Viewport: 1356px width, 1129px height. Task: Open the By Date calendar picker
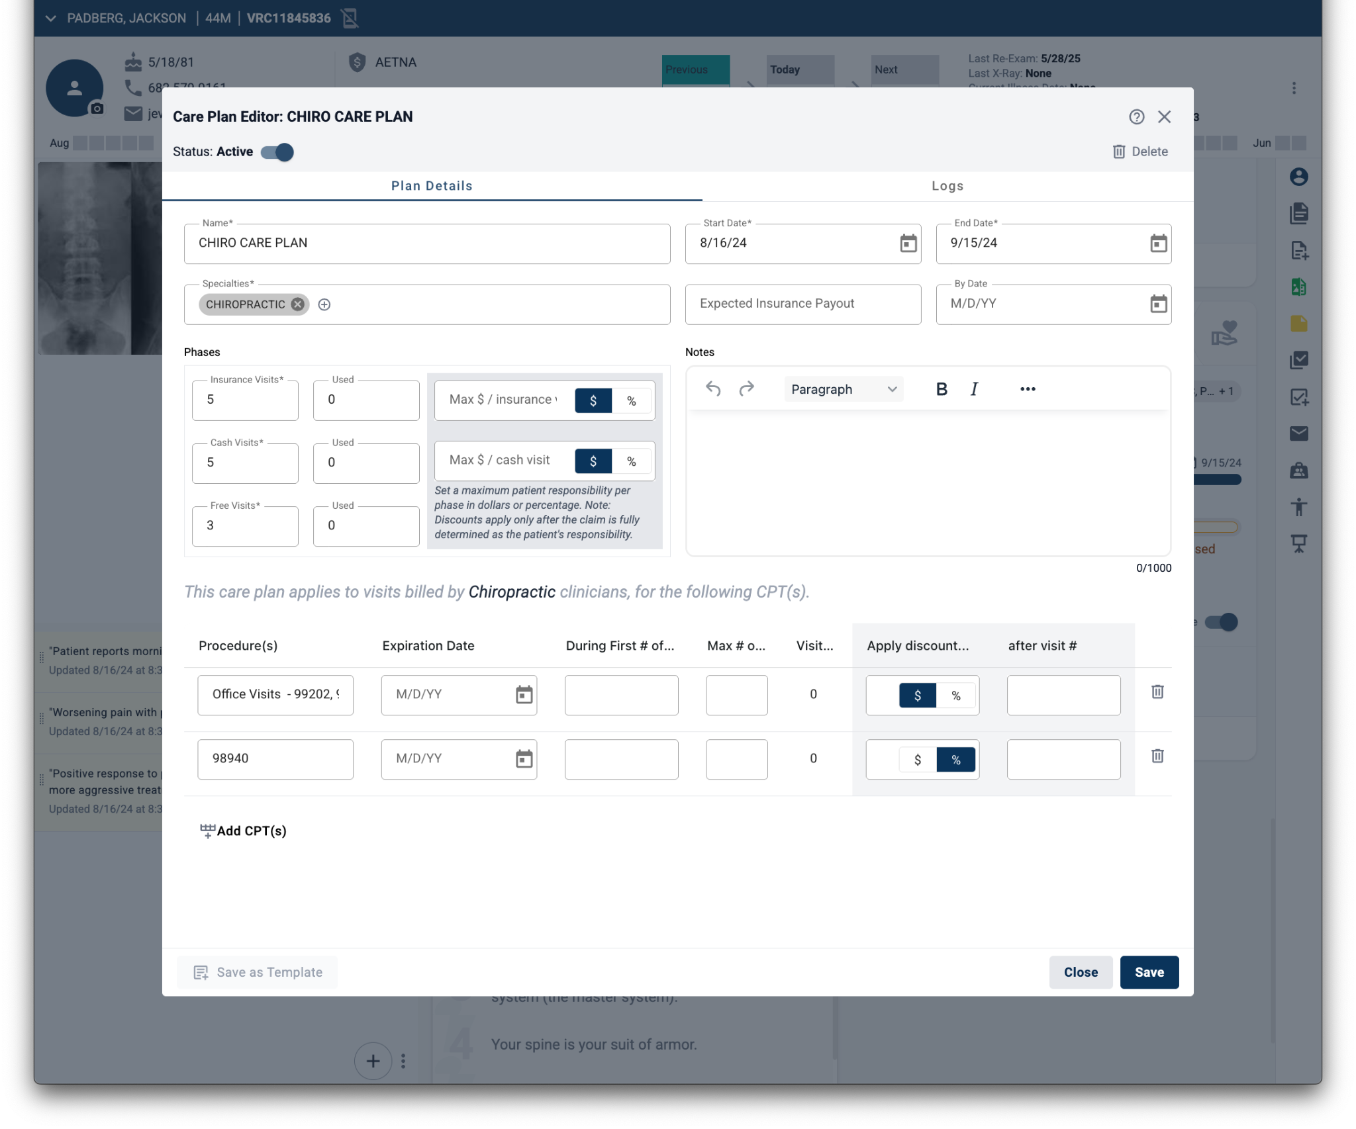(1158, 304)
